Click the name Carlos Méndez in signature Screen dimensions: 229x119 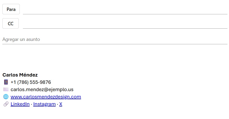click(20, 75)
